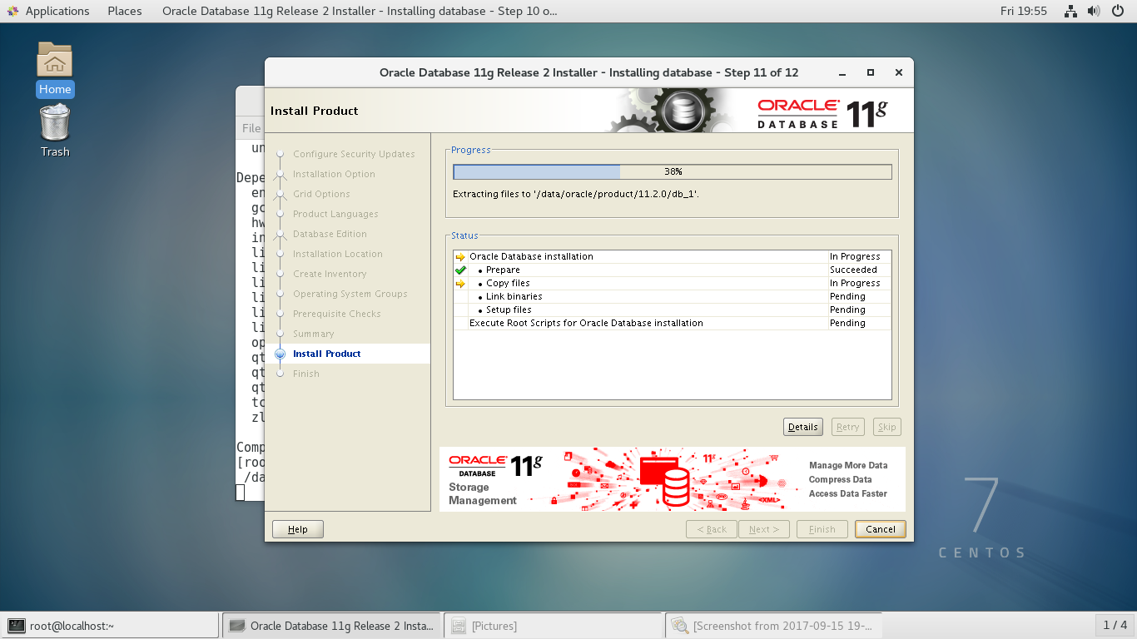Click the network status icon in top bar
The image size is (1137, 639).
coord(1071,11)
